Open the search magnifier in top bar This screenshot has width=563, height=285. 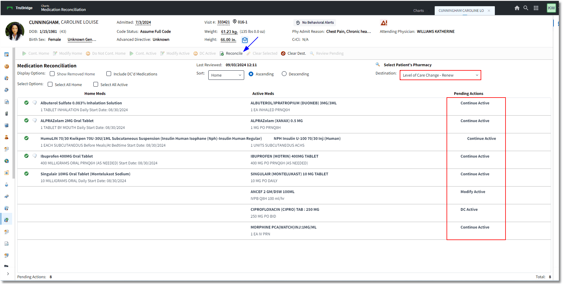[x=526, y=8]
